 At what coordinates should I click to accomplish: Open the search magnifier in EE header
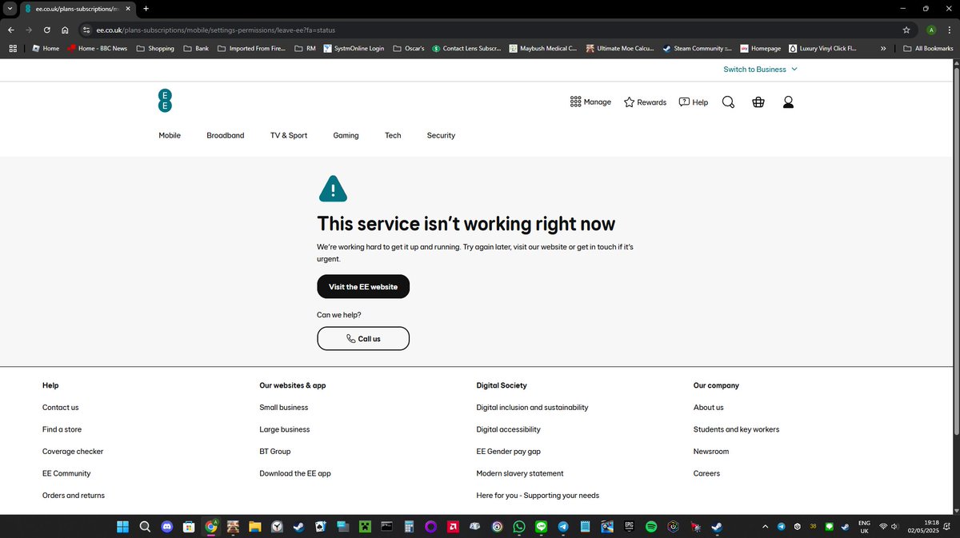pos(728,102)
